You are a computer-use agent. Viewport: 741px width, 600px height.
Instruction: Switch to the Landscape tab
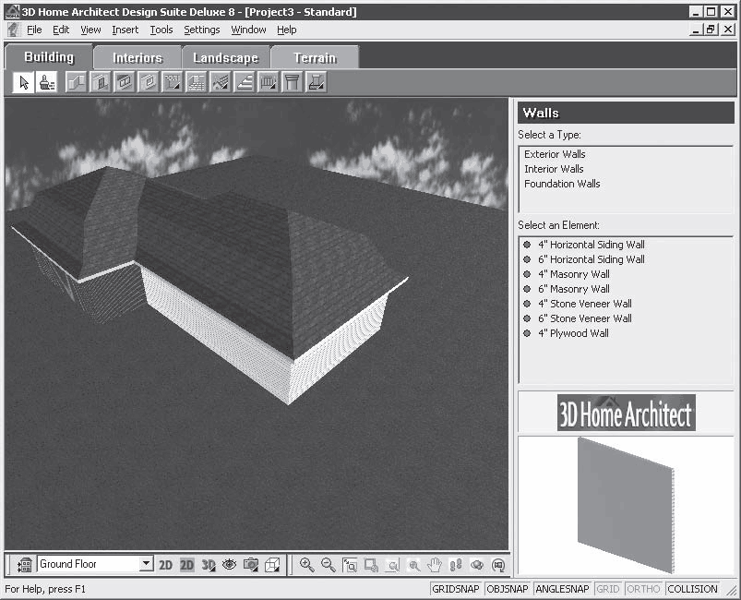tap(226, 57)
